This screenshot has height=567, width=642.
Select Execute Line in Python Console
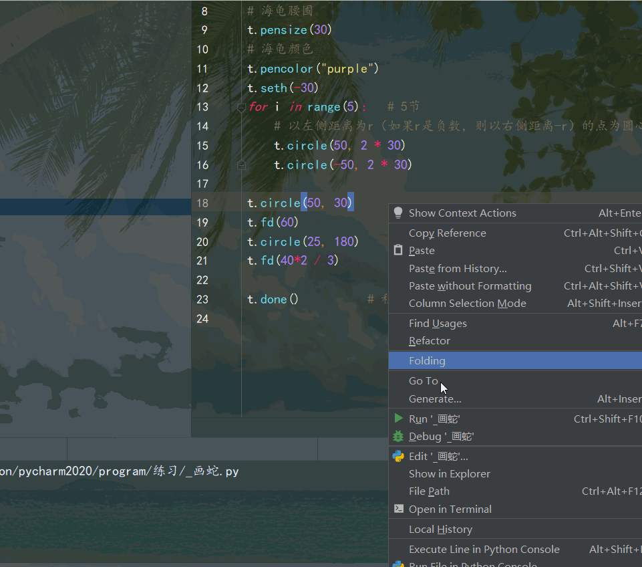coord(515,550)
